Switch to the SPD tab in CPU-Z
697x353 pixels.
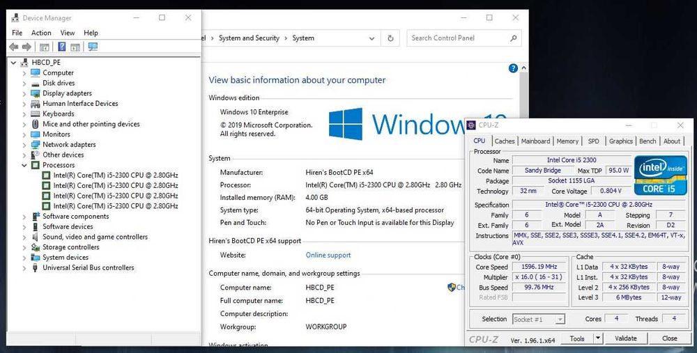593,141
